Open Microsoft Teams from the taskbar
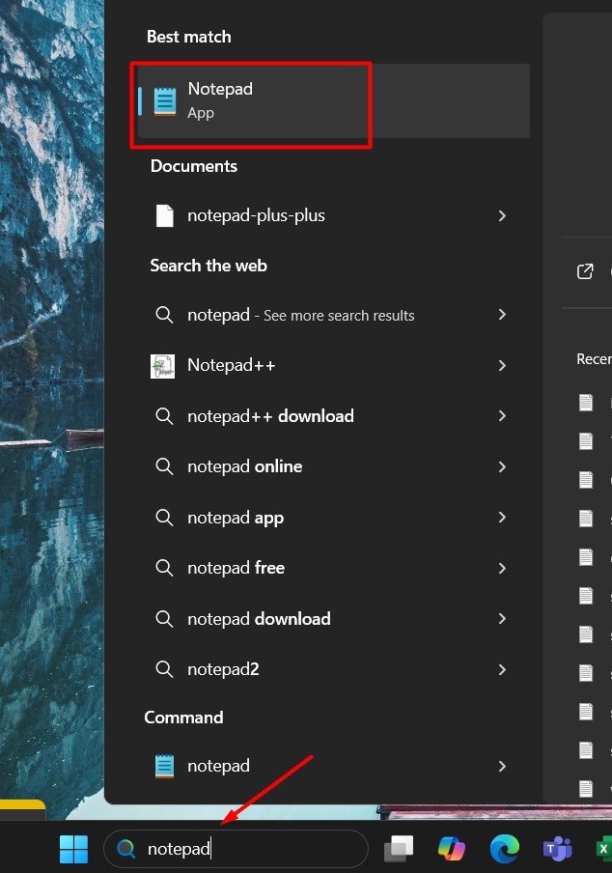612x873 pixels. tap(557, 849)
